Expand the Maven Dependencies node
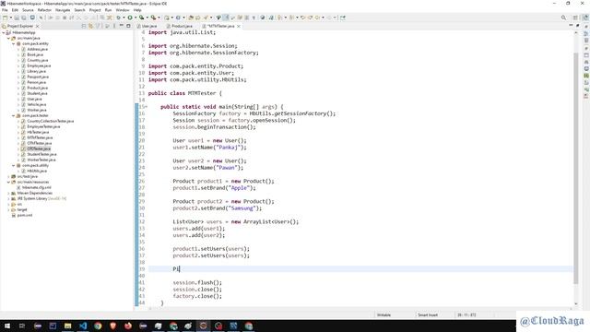The height and width of the screenshot is (332, 590). (8, 193)
